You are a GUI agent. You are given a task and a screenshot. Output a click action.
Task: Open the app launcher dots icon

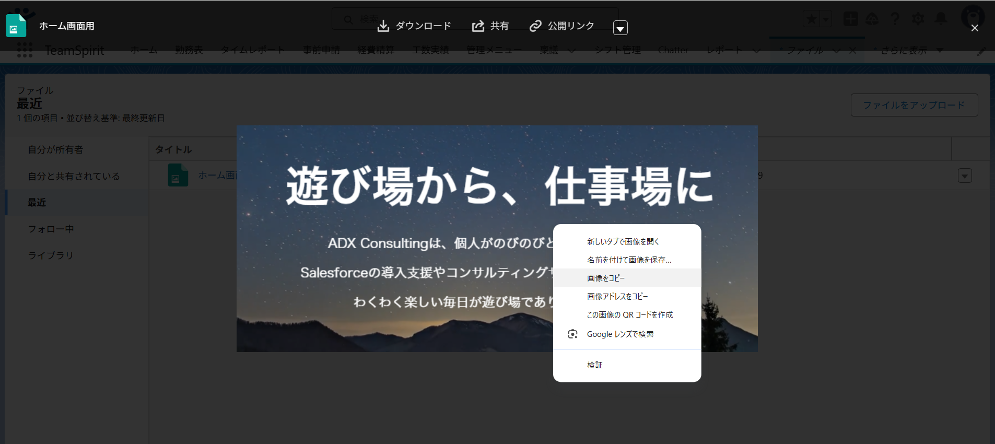click(x=25, y=50)
